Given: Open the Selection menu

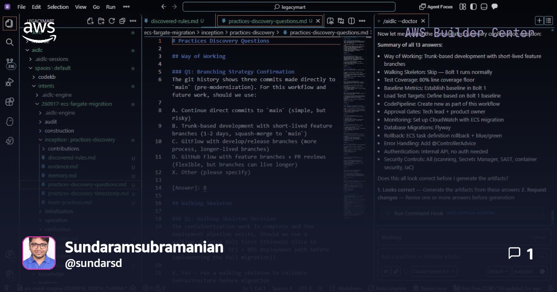Looking at the screenshot, I should tap(58, 7).
